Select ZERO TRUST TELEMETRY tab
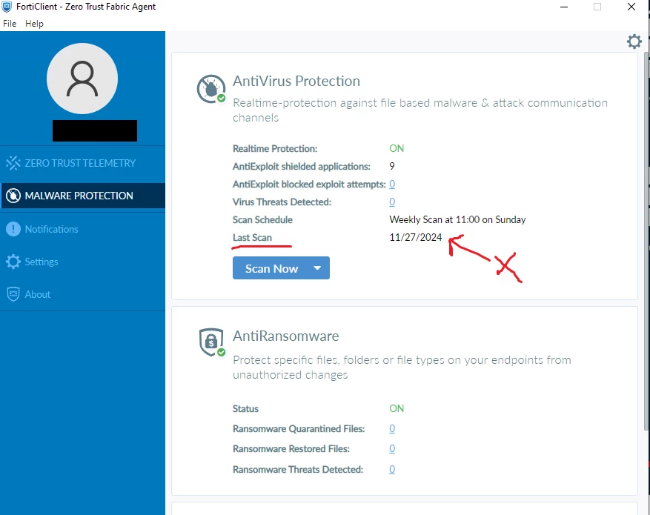The image size is (650, 515). pyautogui.click(x=82, y=163)
